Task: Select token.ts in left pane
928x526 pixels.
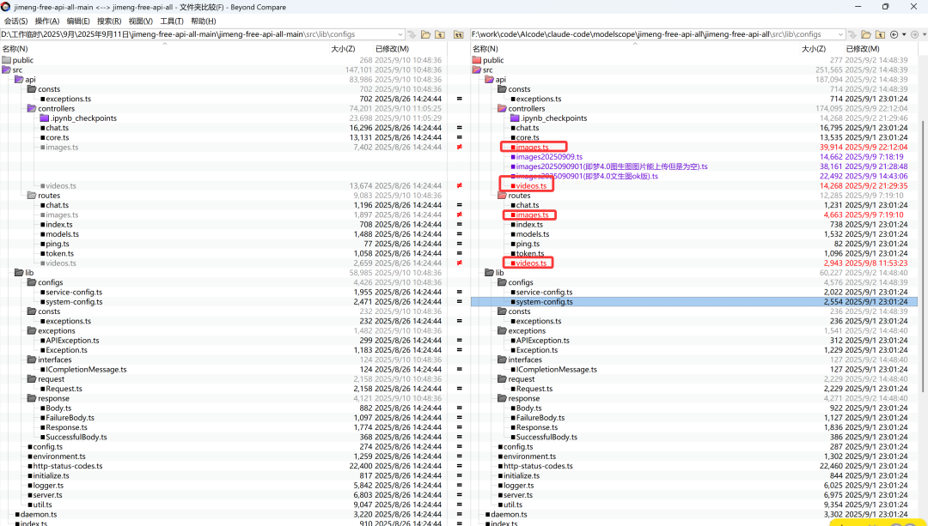Action: tap(60, 253)
